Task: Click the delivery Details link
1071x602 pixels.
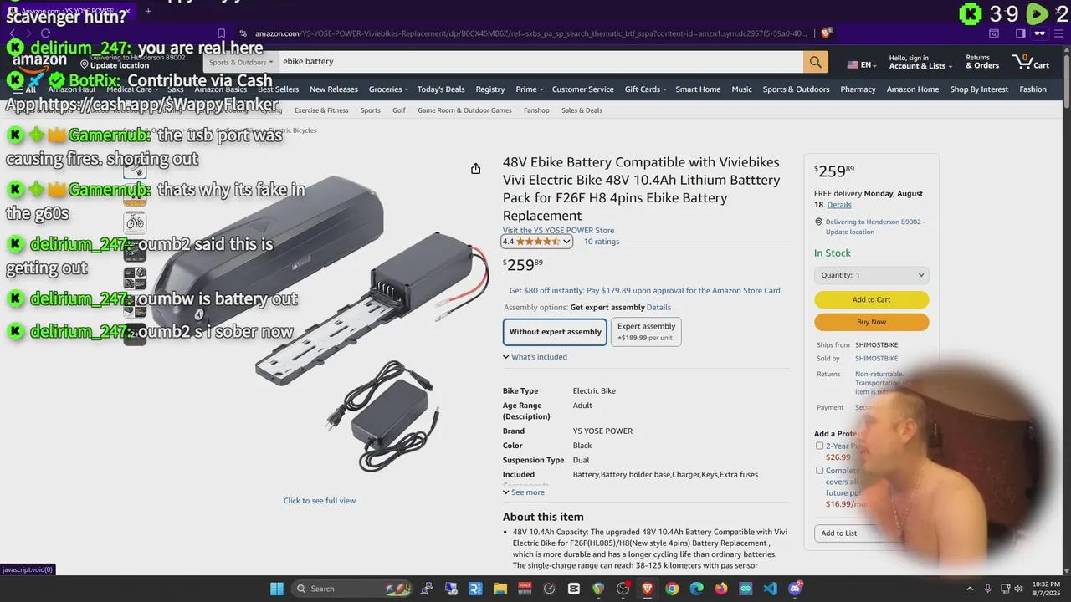Action: (839, 205)
